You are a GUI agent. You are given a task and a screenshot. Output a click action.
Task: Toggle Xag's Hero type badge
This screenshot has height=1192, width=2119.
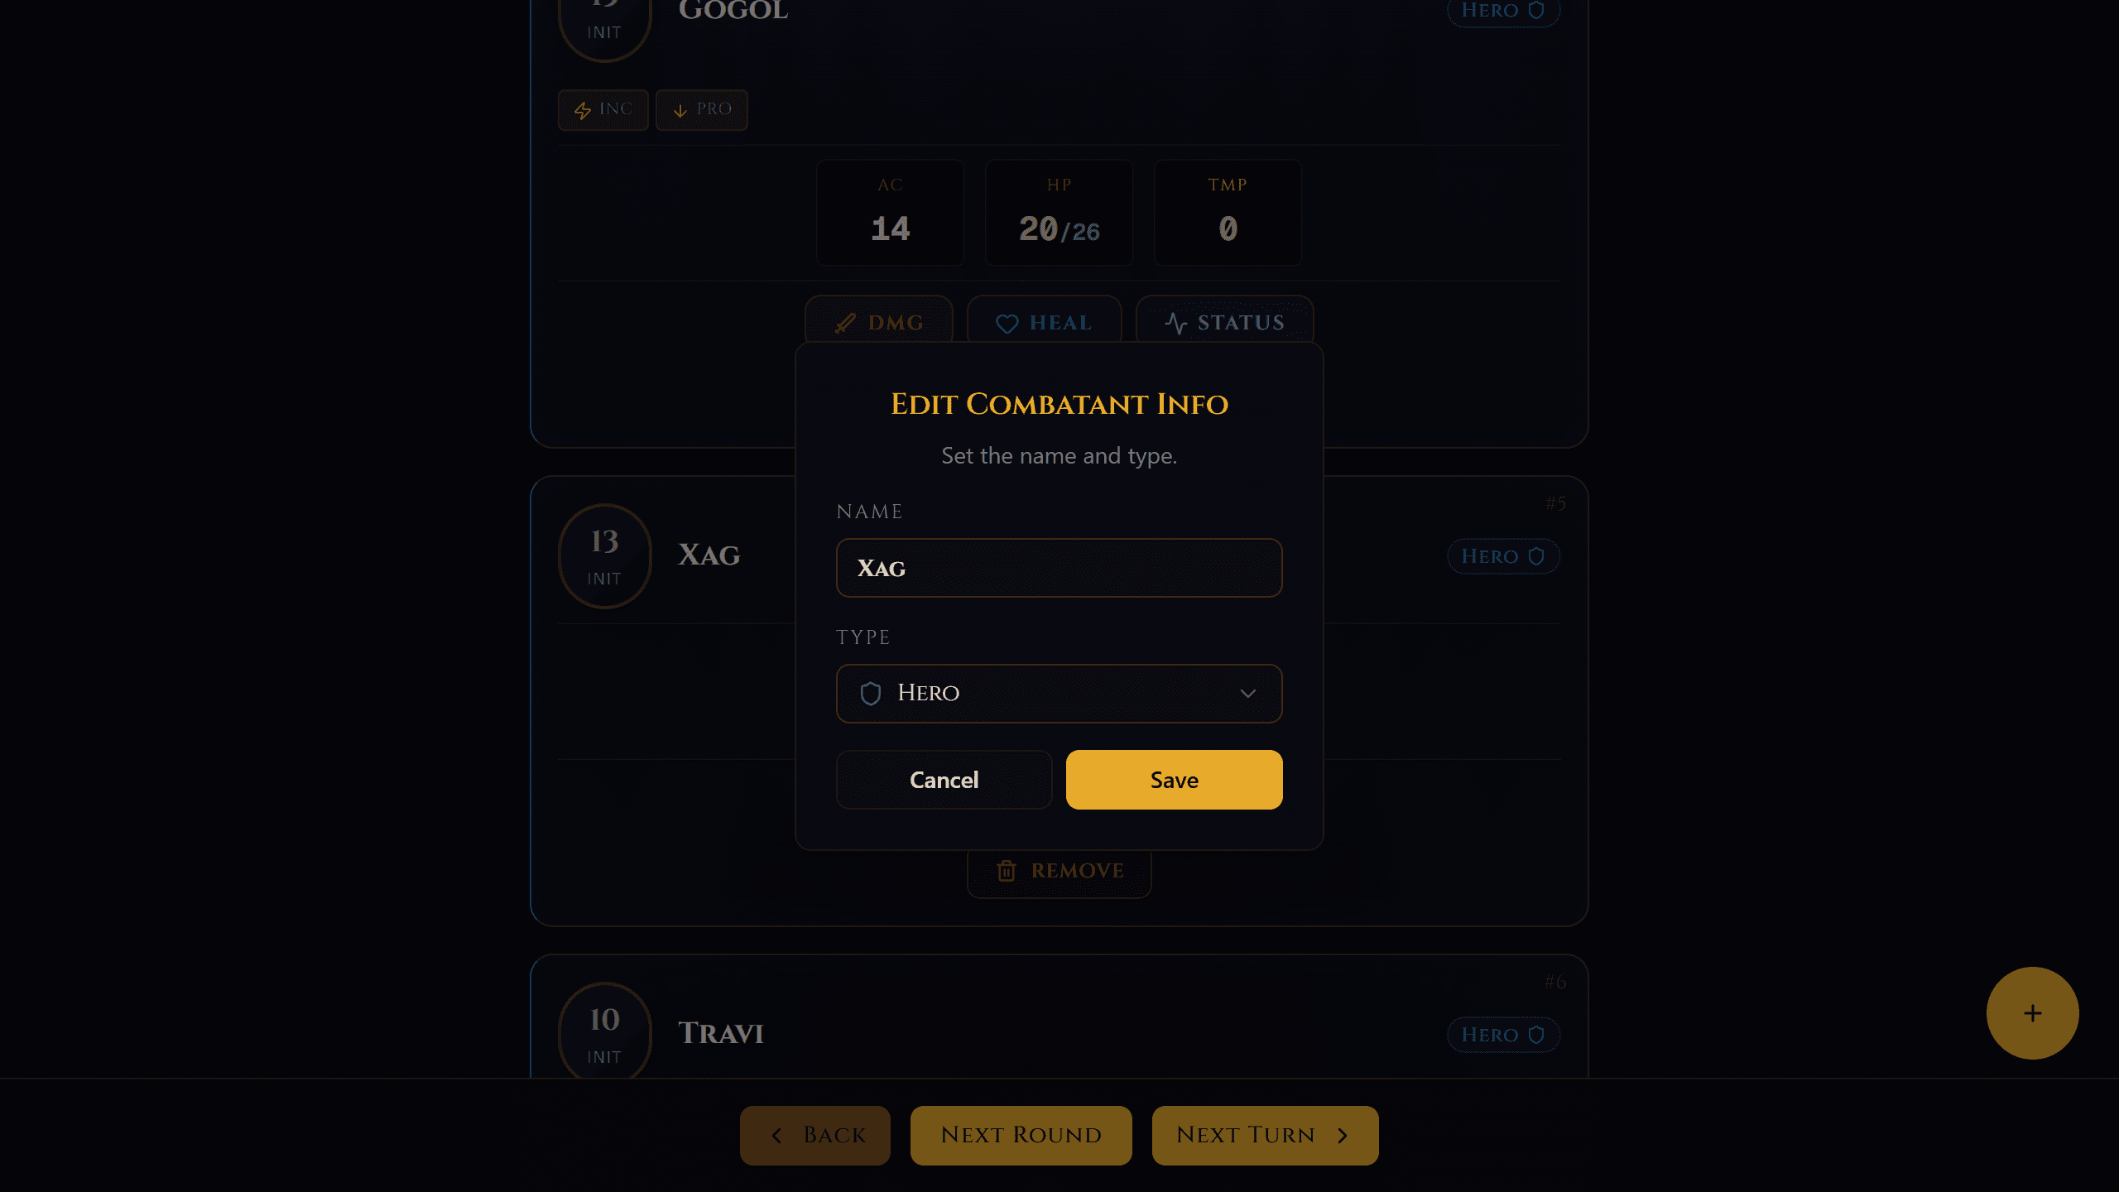coord(1503,556)
